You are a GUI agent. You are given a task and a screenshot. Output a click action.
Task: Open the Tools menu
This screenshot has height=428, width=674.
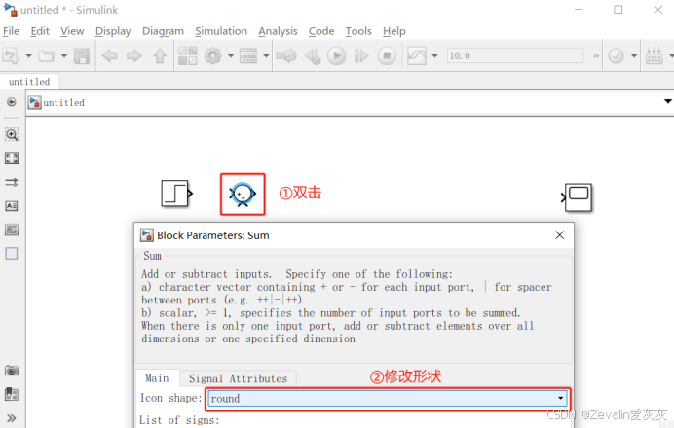tap(358, 31)
